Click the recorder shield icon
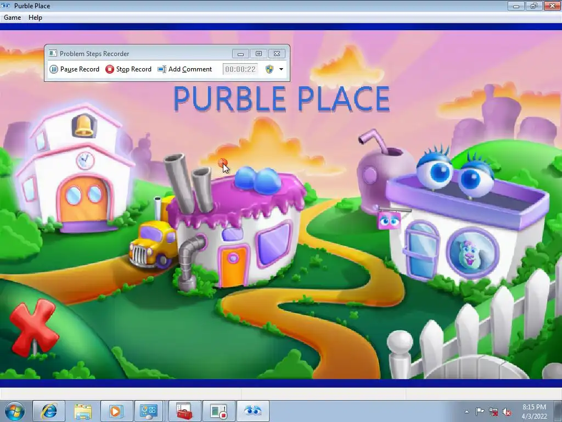Image resolution: width=562 pixels, height=422 pixels. click(x=269, y=69)
